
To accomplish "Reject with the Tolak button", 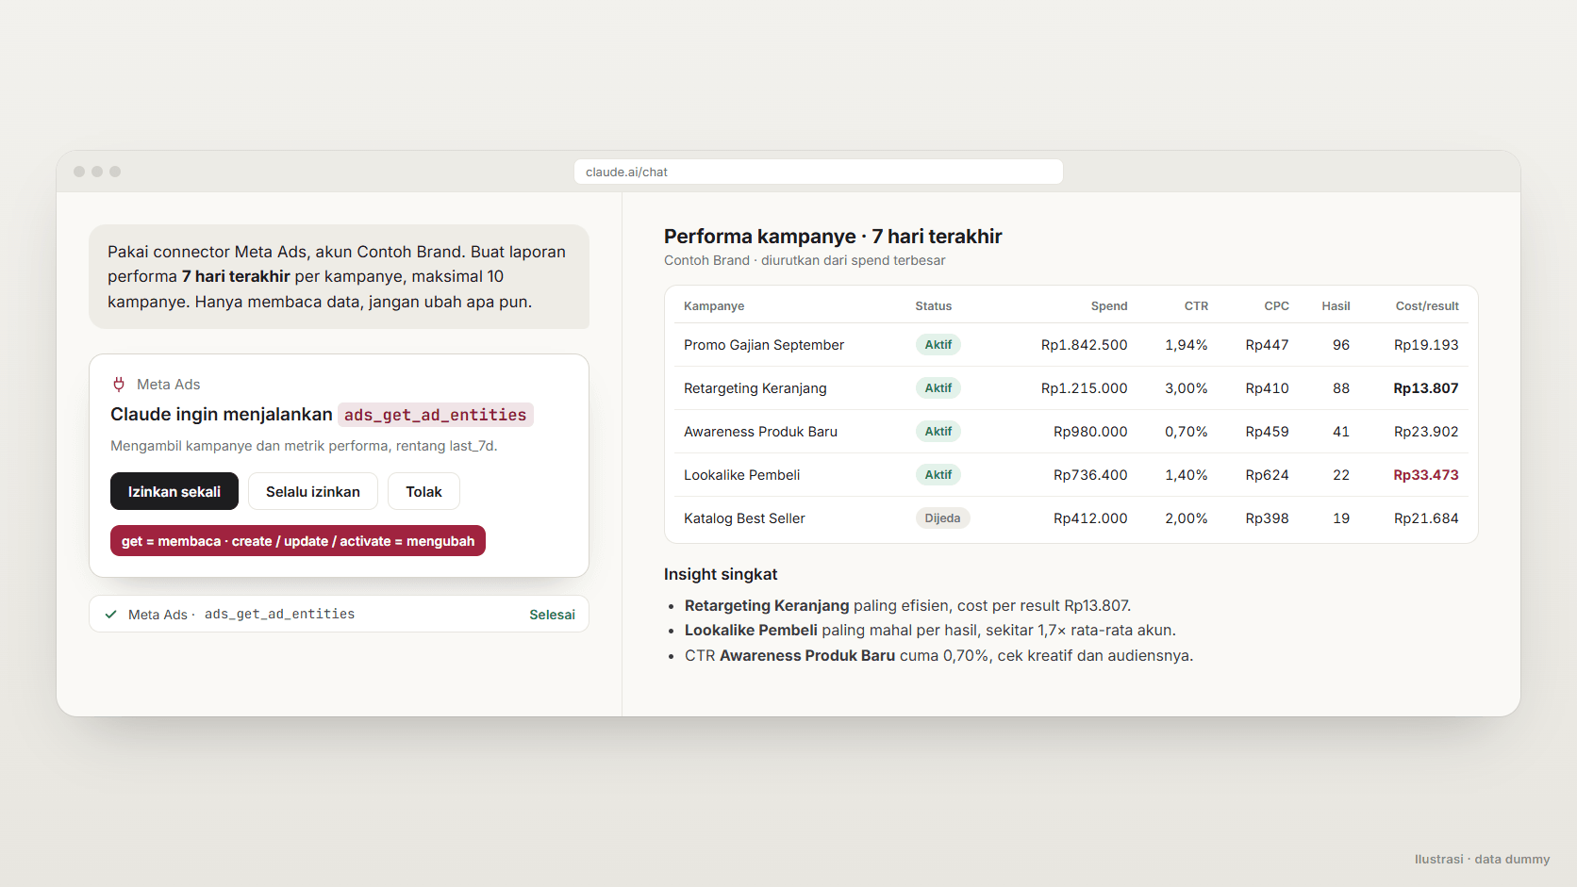I will pyautogui.click(x=423, y=491).
